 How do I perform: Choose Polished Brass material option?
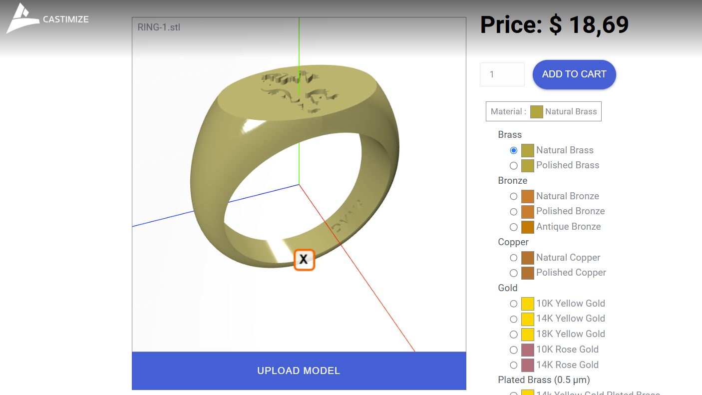(x=513, y=165)
